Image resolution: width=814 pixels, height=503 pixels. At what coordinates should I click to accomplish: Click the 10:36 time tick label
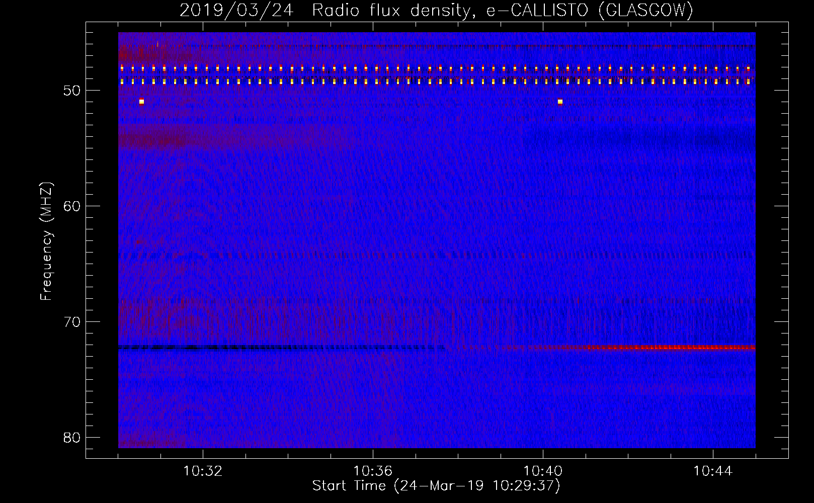coord(373,471)
